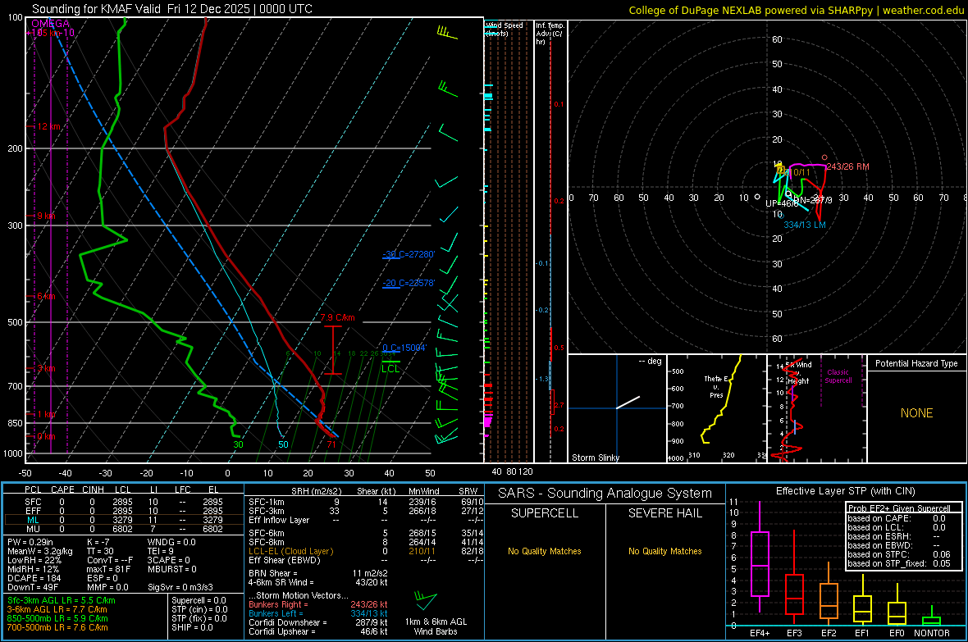Click the Storm Slinky panel label

pos(595,458)
